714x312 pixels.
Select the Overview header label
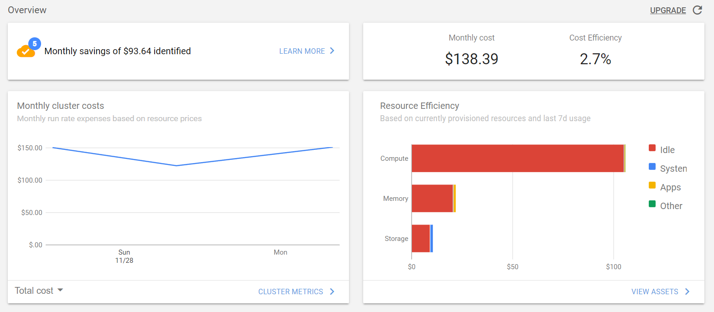pos(27,10)
